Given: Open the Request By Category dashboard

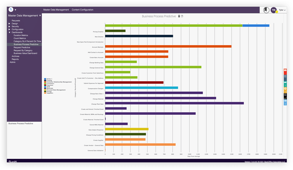Looking at the screenshot, I should point(23,50).
